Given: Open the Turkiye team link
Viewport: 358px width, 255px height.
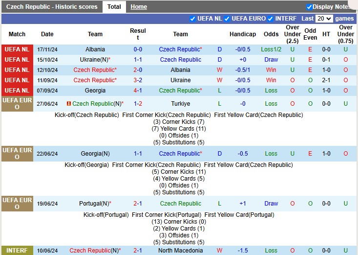Looking at the screenshot, I should (x=180, y=104).
